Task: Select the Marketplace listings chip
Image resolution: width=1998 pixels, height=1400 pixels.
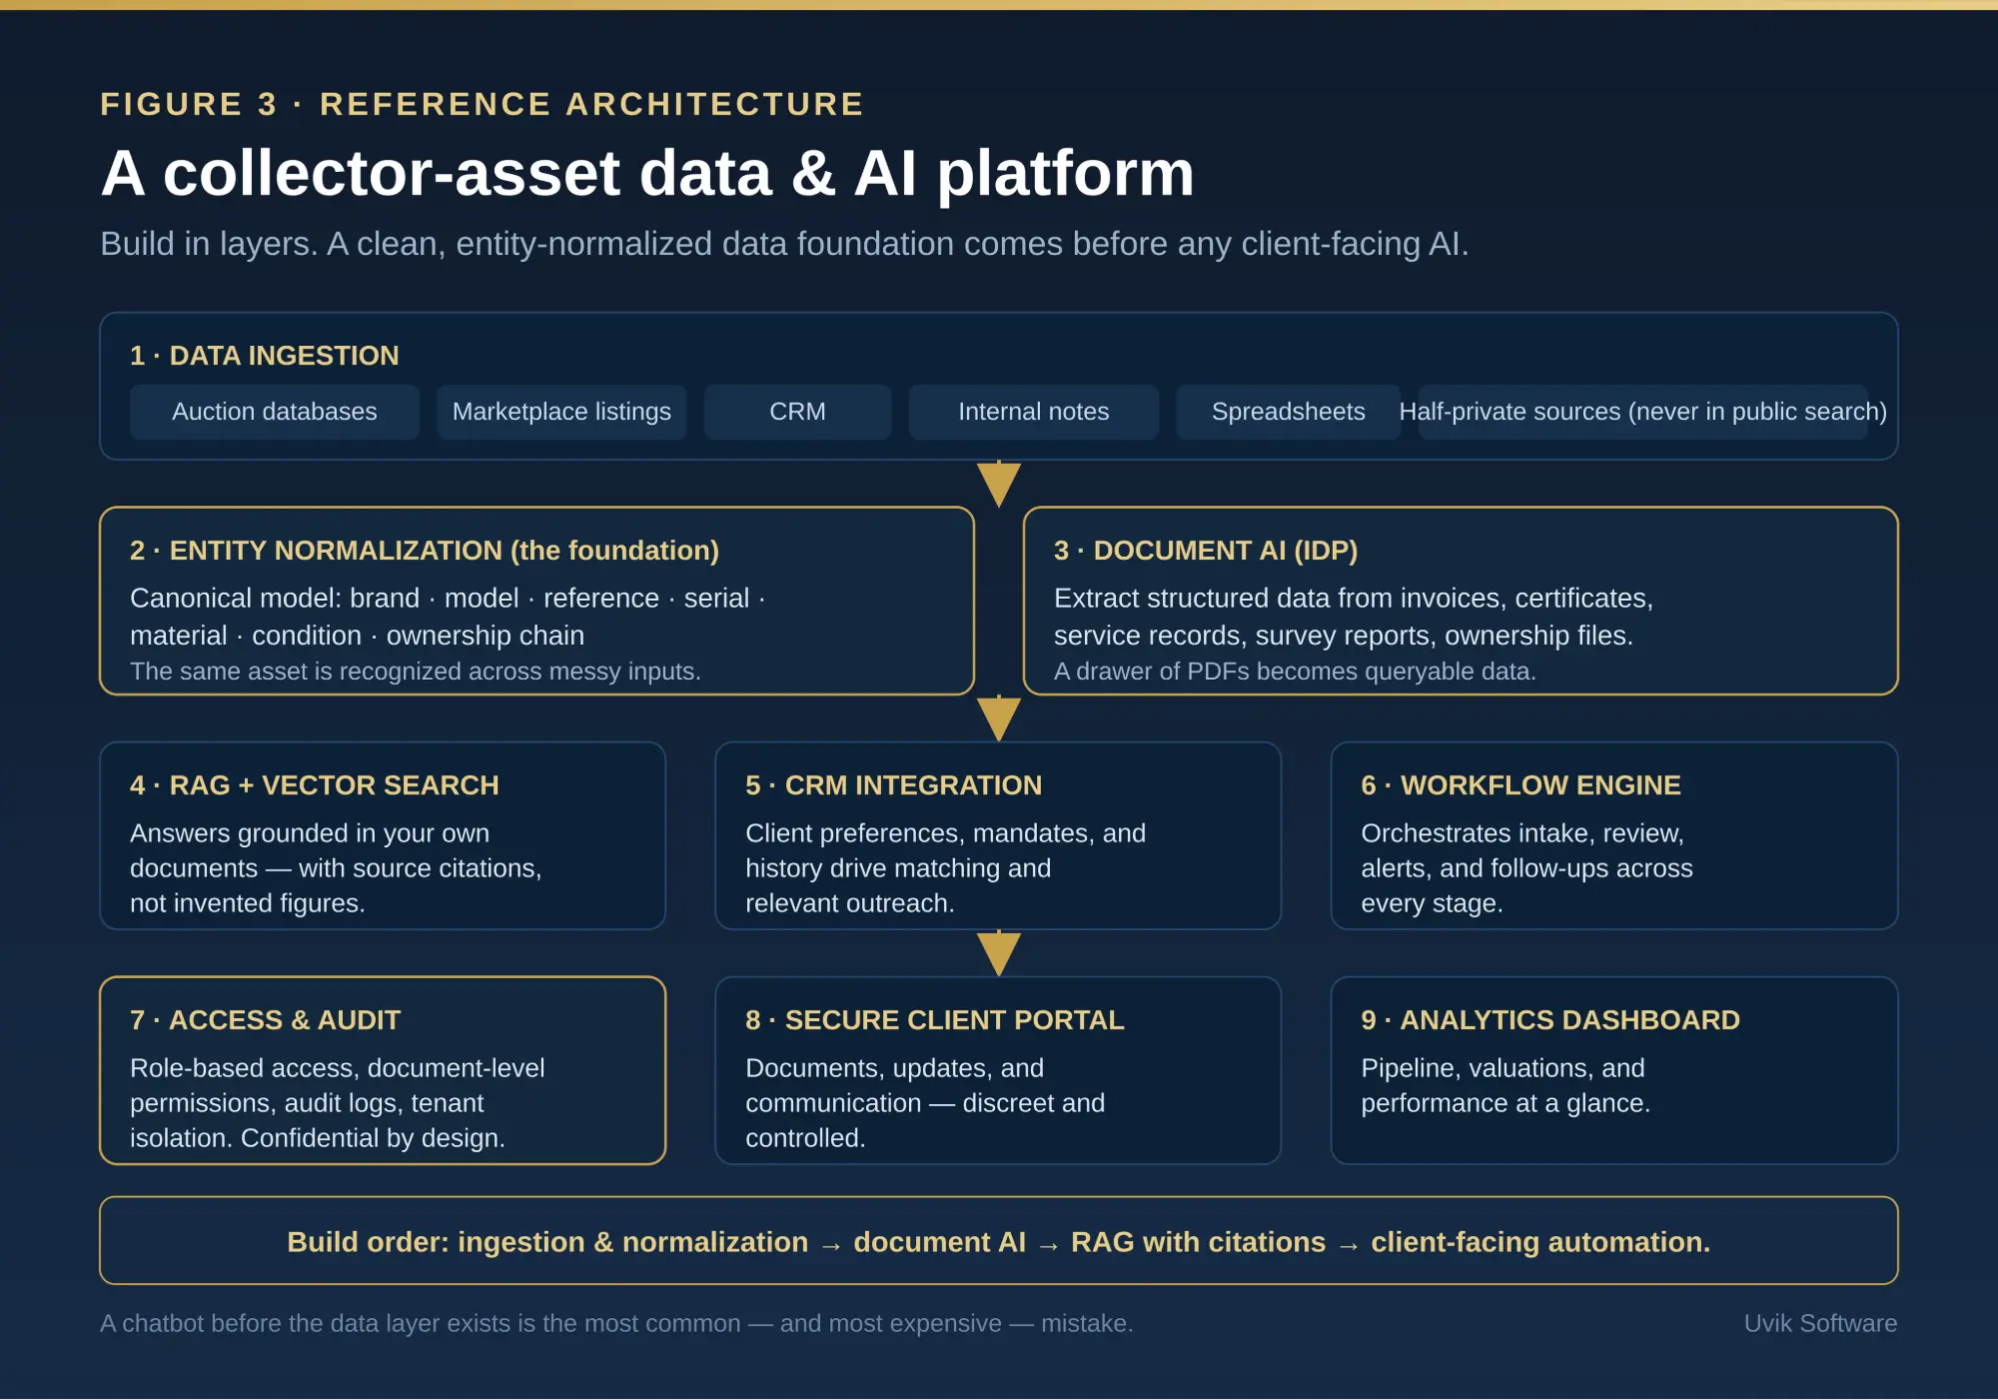Action: (561, 412)
